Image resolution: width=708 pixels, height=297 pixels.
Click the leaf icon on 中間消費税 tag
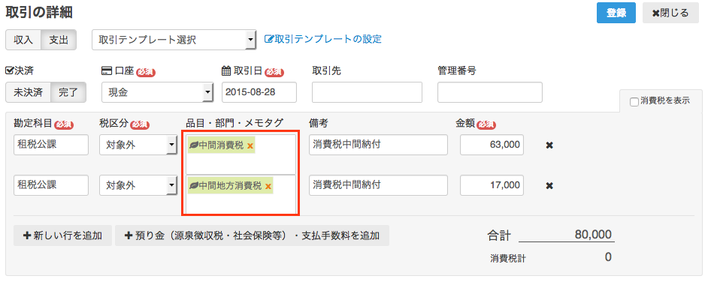194,145
